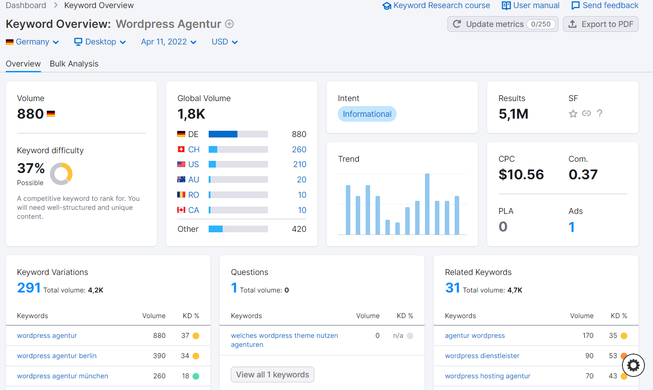Click the star SERP feature icon
The height and width of the screenshot is (390, 653).
[573, 114]
